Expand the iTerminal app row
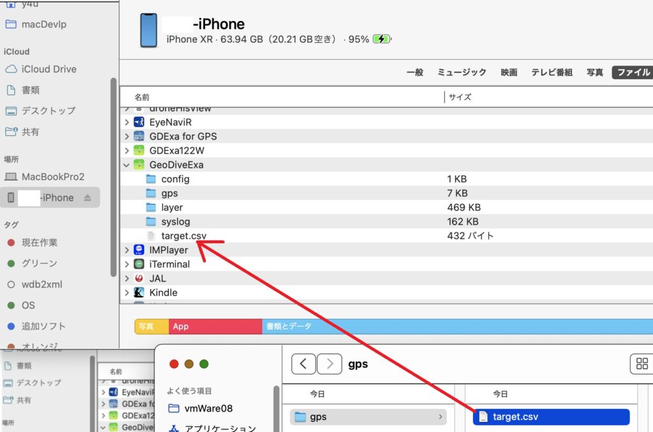The width and height of the screenshot is (653, 432). (127, 264)
